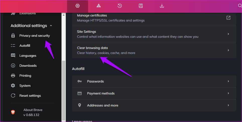This screenshot has width=242, height=122.
Task: Open Brave Shields triangle icon in top bar
Action: (x=99, y=6)
